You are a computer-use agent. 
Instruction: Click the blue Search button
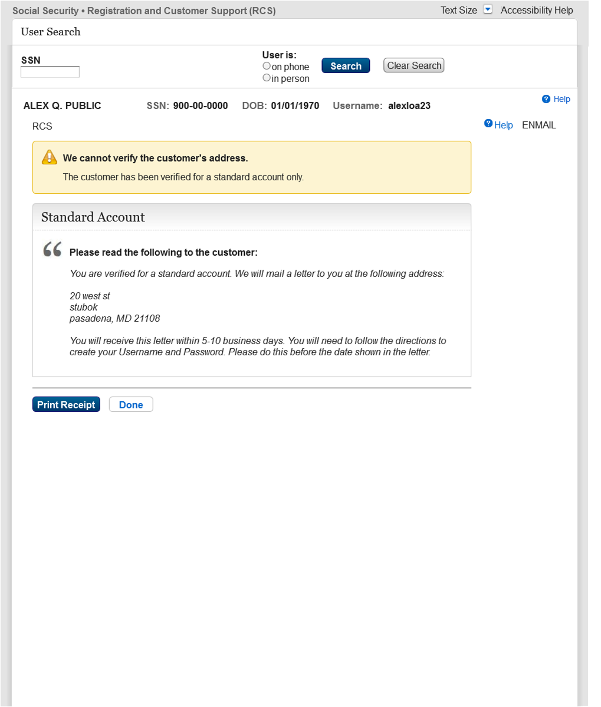[346, 65]
